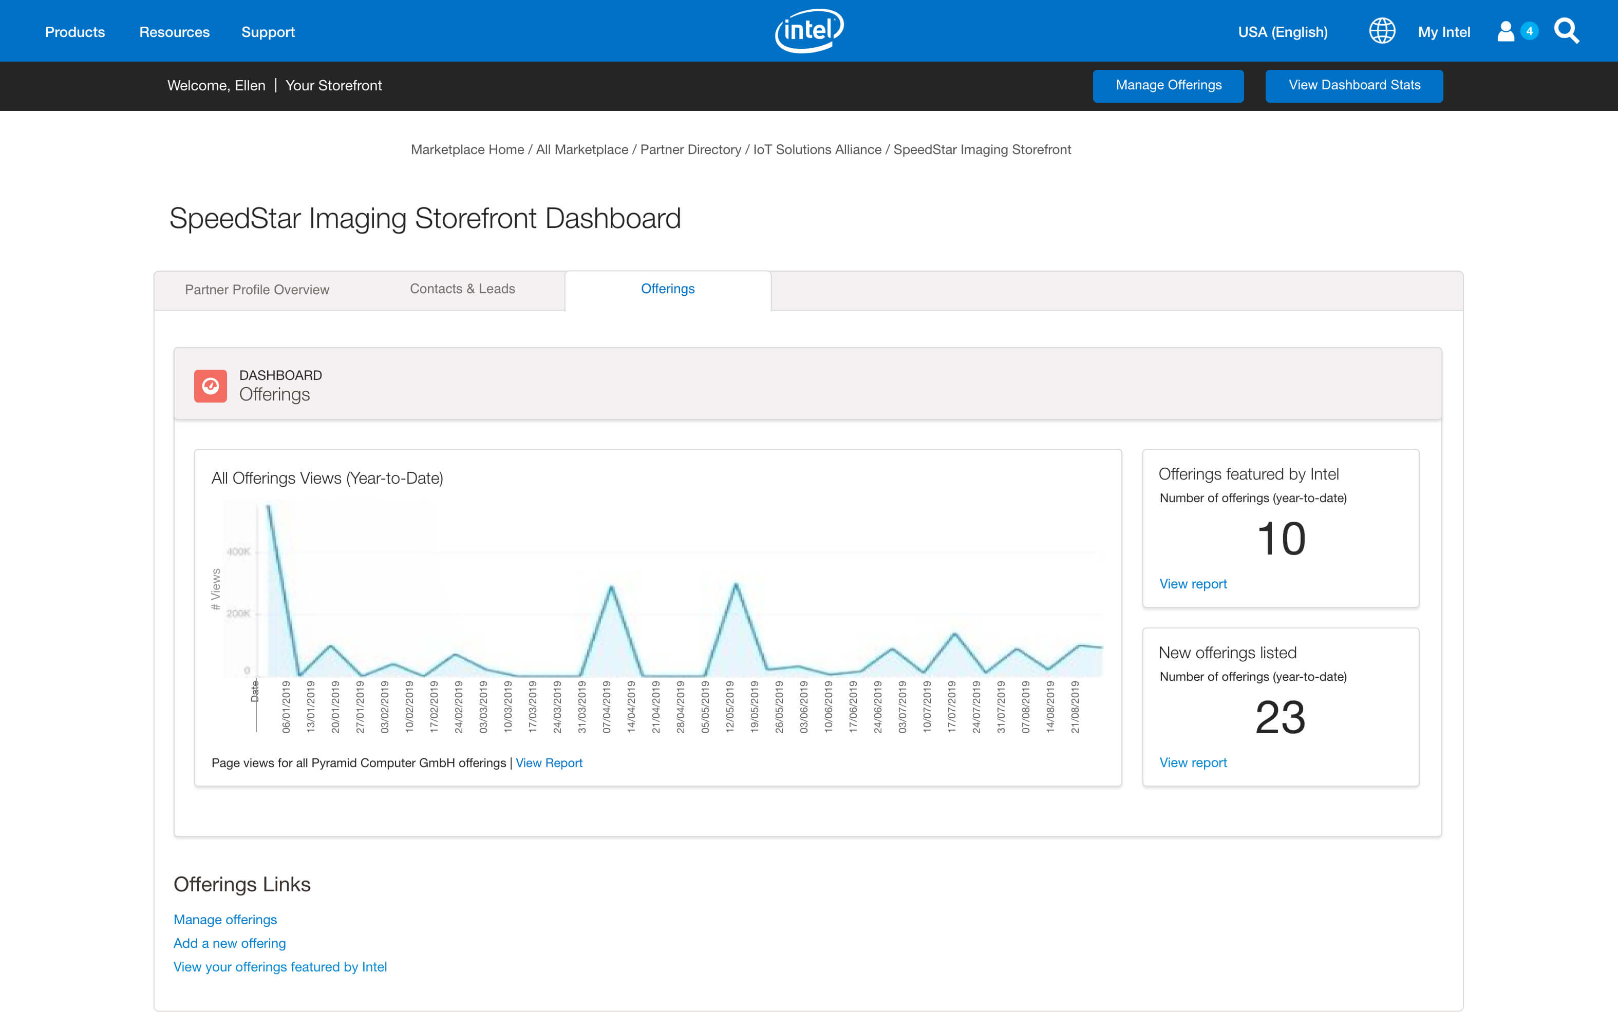Navigate to Marketplace Home breadcrumb
The image size is (1618, 1012).
click(x=467, y=150)
